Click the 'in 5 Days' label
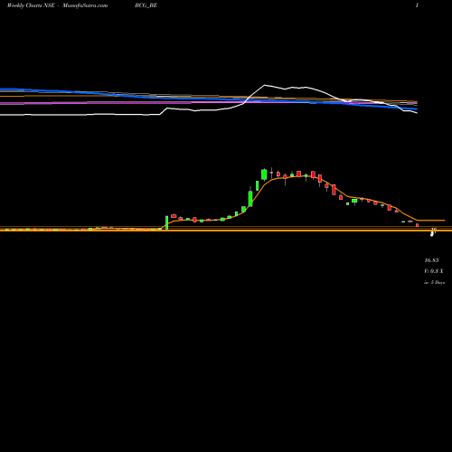452x452 pixels. [x=434, y=283]
